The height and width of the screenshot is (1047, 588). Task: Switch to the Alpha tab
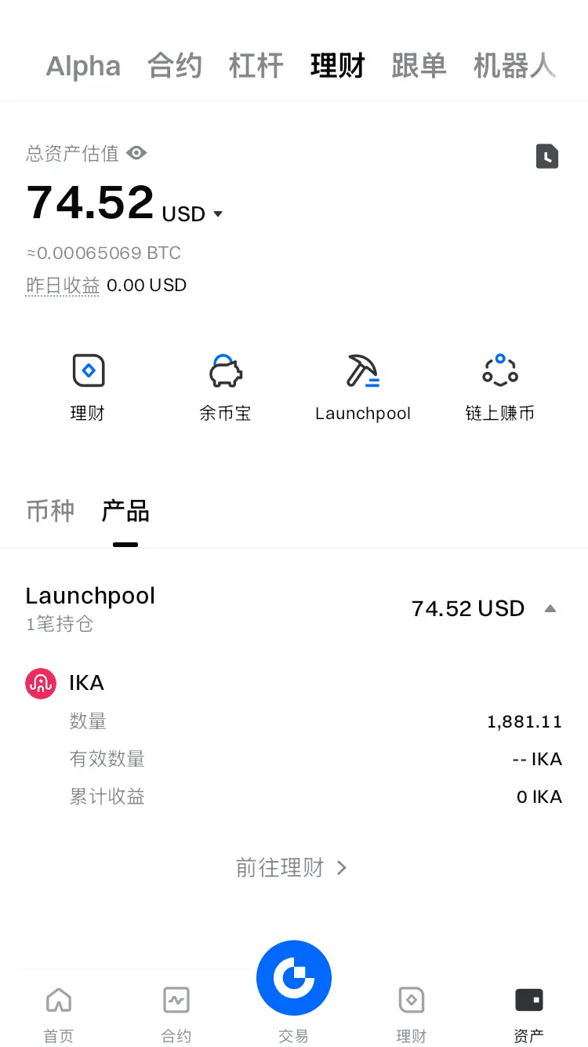click(83, 66)
